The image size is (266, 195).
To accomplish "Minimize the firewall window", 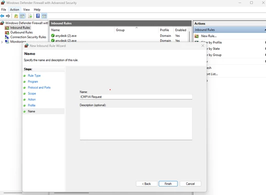I will point(240,2).
